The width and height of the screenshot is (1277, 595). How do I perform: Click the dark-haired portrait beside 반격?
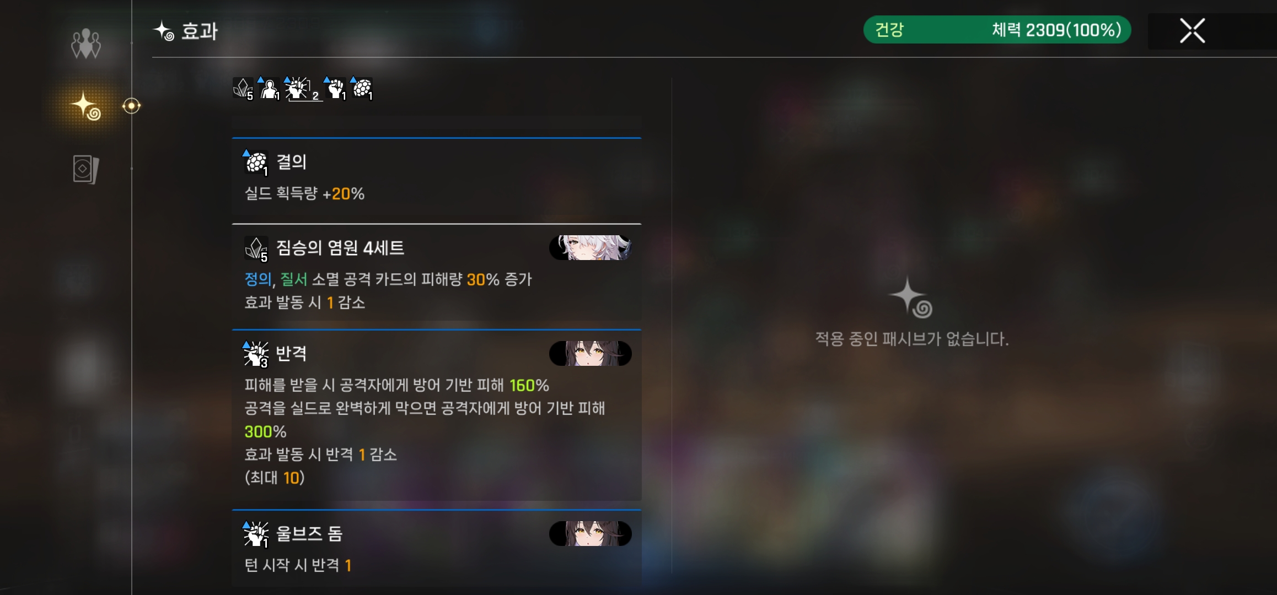(x=591, y=354)
